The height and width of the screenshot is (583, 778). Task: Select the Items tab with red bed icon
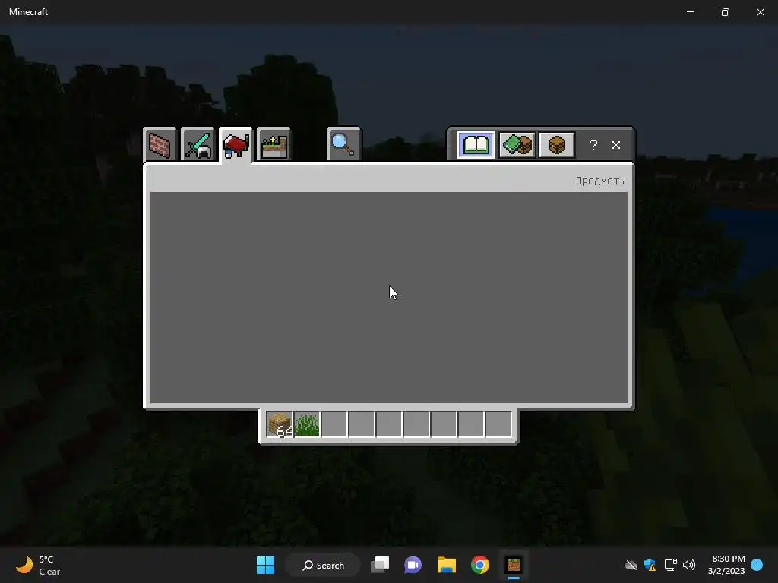236,145
